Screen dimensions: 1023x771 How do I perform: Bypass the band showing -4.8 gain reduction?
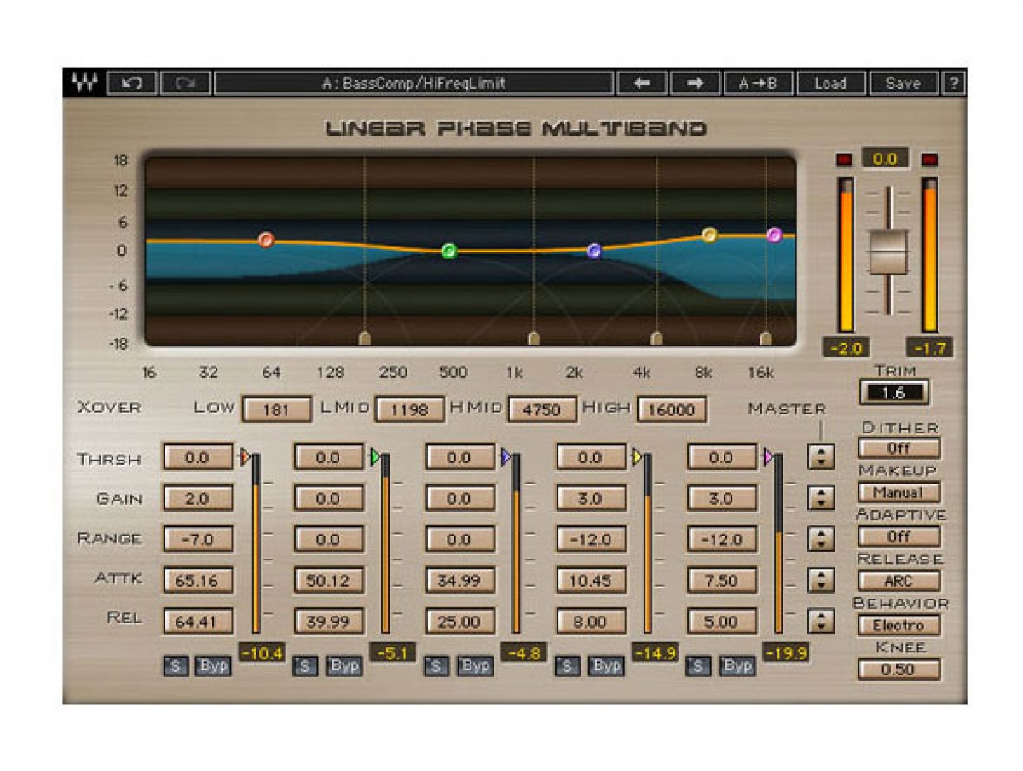475,666
